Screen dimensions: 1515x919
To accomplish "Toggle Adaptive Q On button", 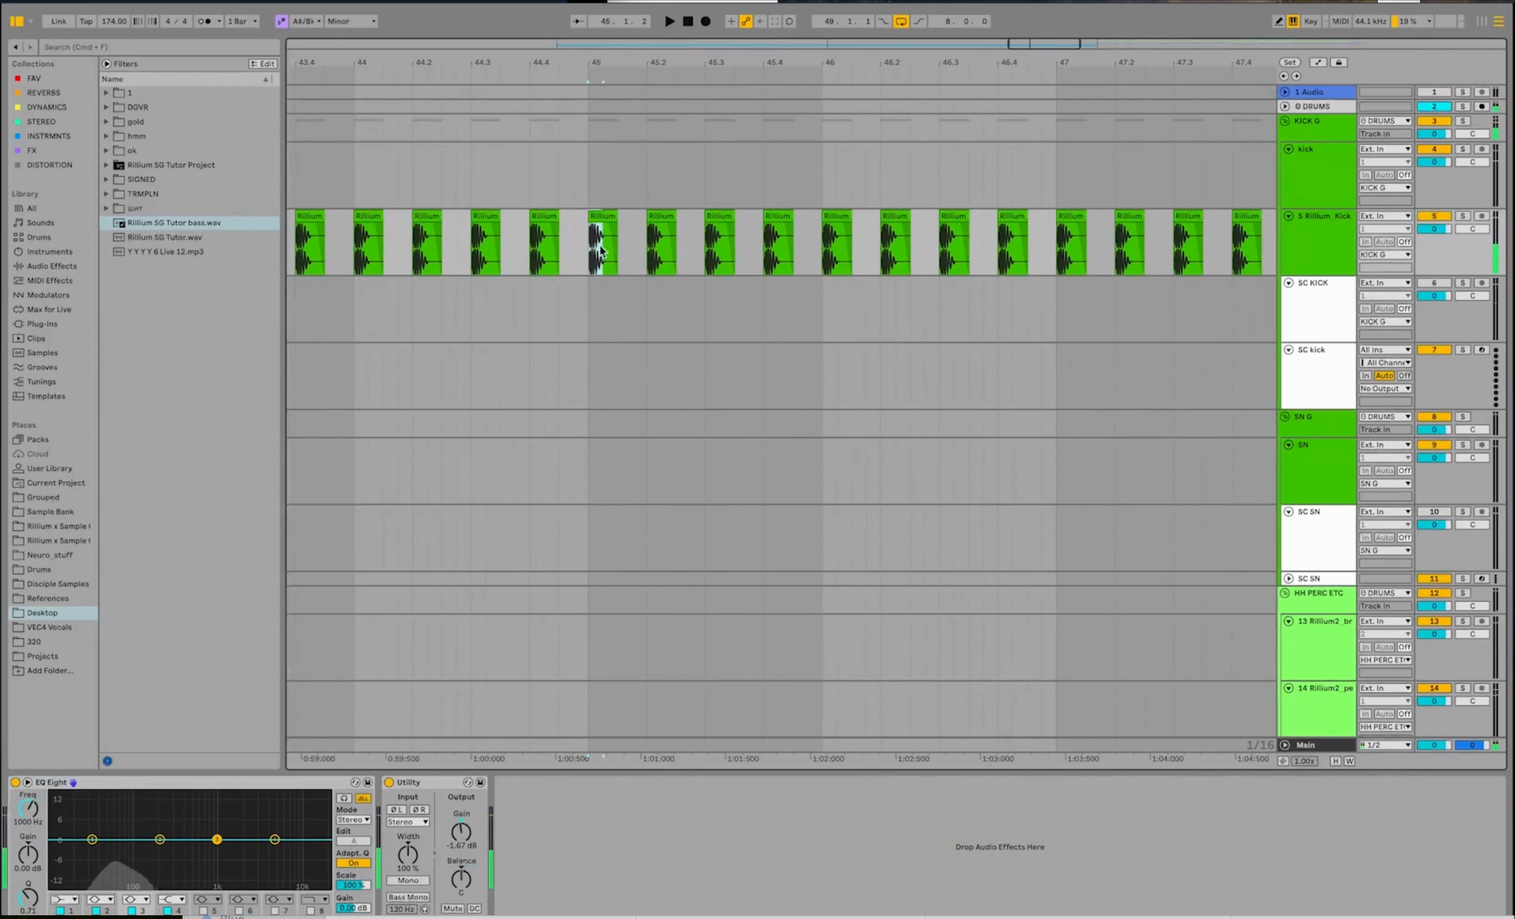I will click(353, 863).
